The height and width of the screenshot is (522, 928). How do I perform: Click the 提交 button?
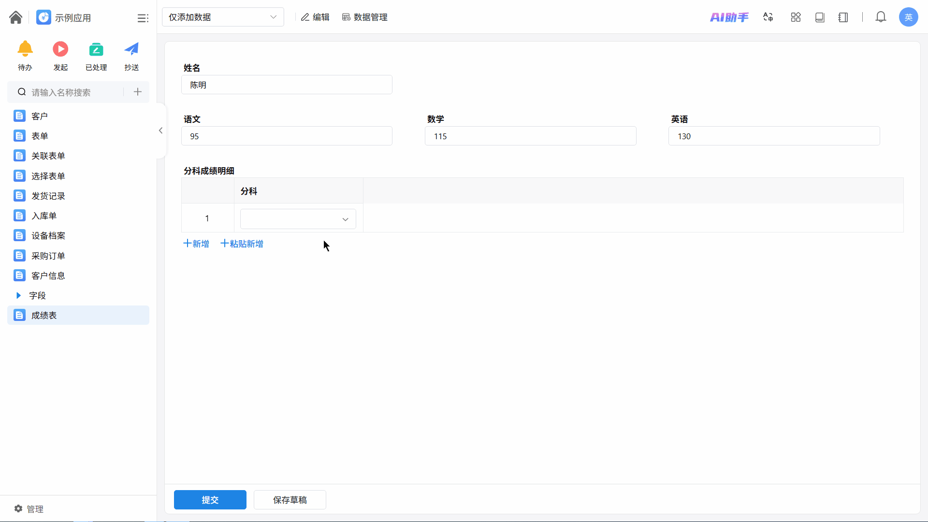point(210,500)
